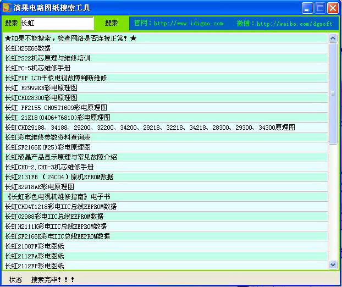Close the 滴果电路图纸搜索工具 window
342x287 pixels.
click(x=333, y=8)
